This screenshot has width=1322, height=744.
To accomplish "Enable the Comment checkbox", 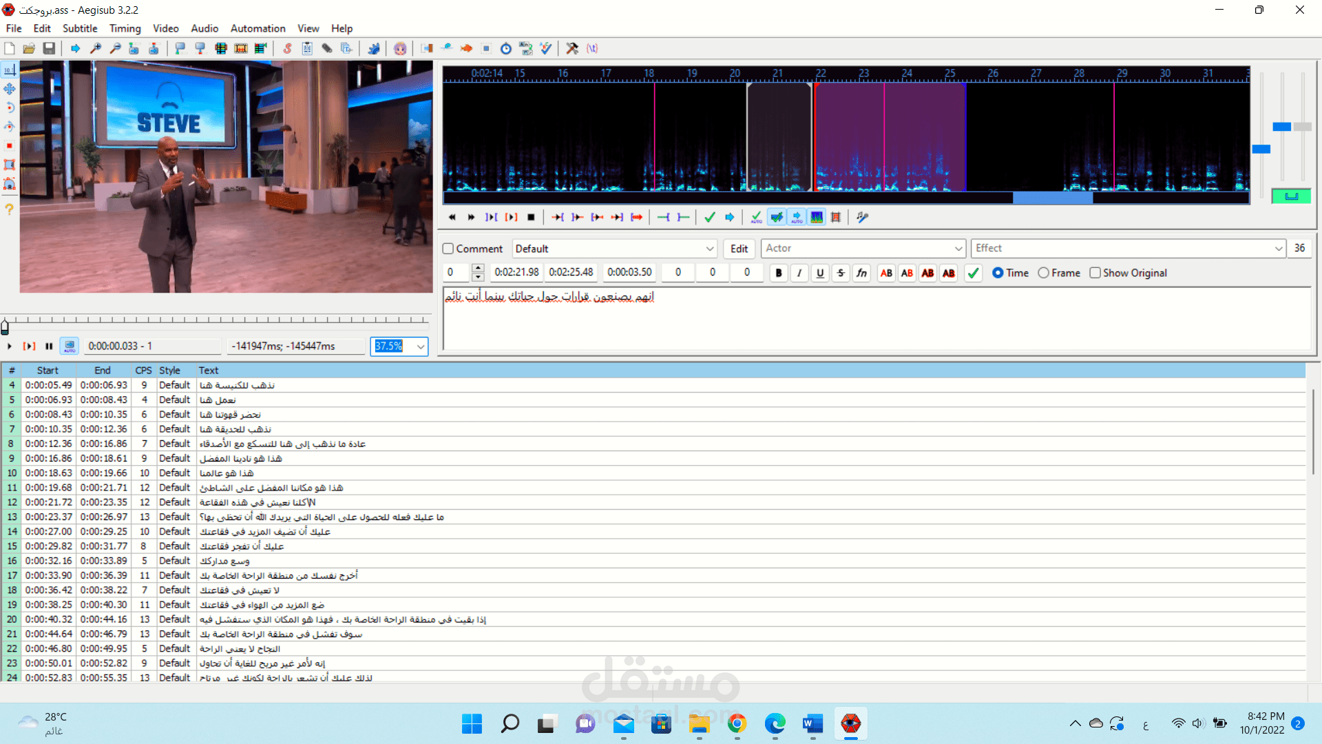I will [448, 249].
